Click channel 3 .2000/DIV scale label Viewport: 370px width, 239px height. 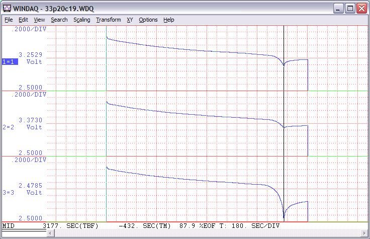pyautogui.click(x=29, y=160)
